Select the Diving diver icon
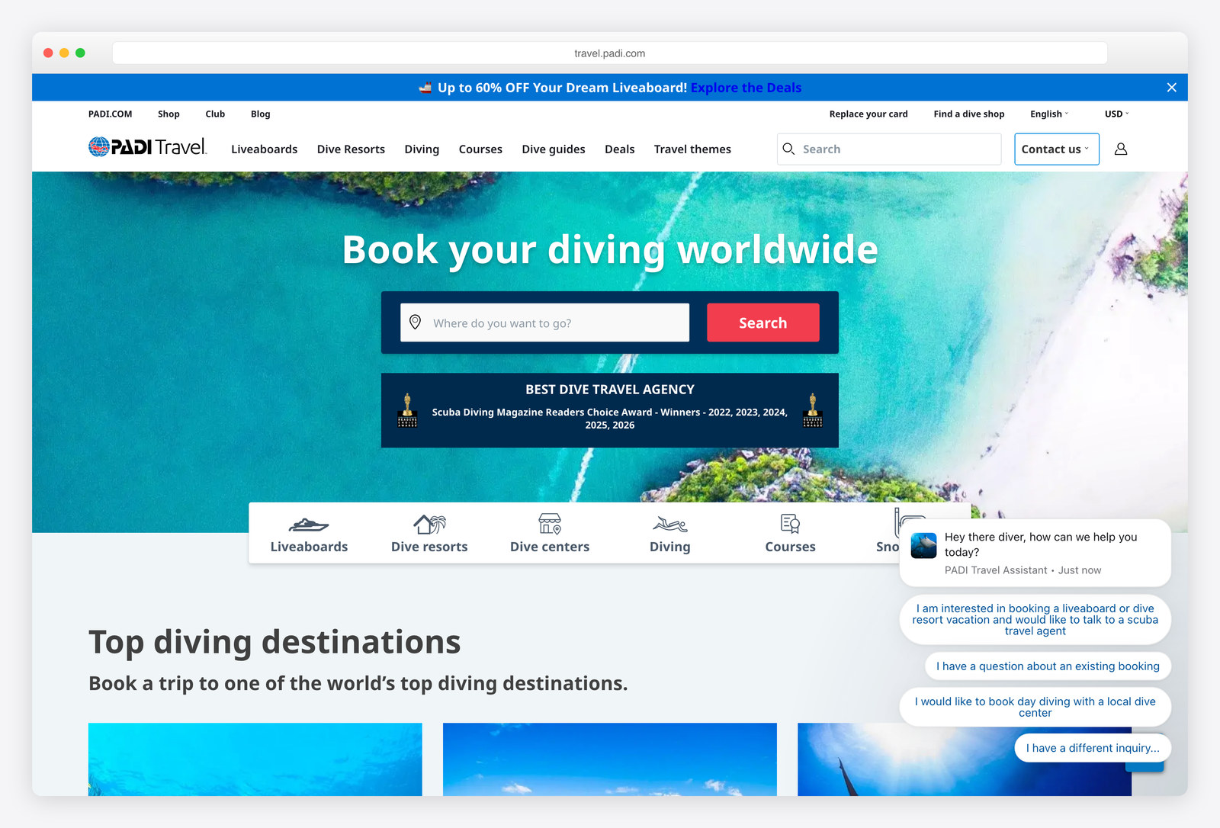This screenshot has height=828, width=1220. [x=670, y=525]
